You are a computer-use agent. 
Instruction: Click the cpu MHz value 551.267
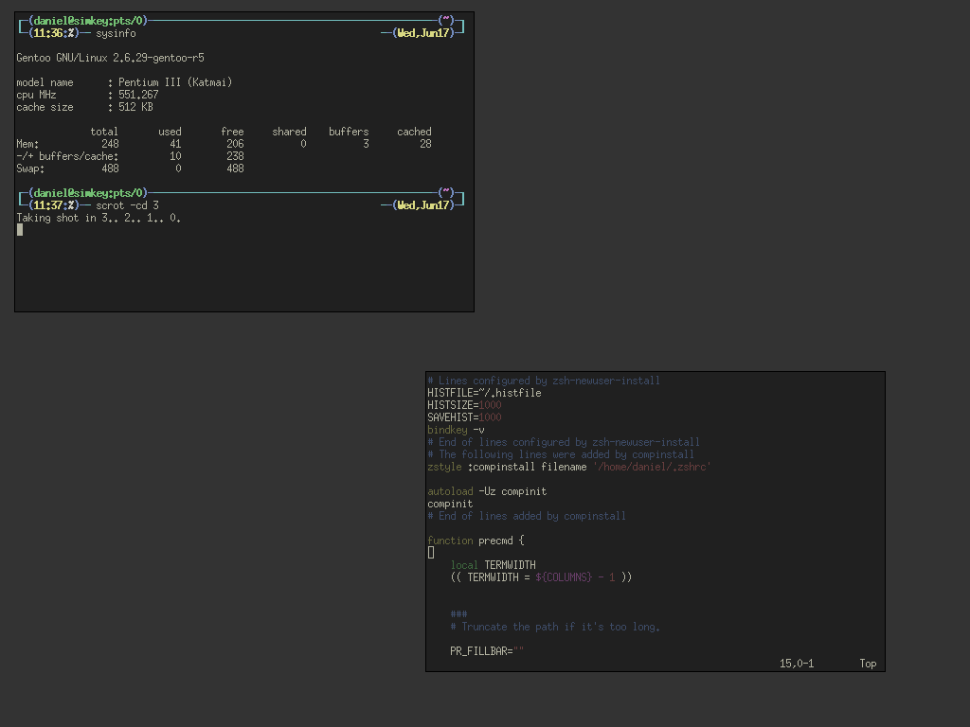pos(138,95)
